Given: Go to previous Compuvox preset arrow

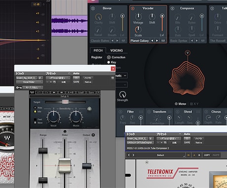Looking at the screenshot, I should tap(192, 41).
